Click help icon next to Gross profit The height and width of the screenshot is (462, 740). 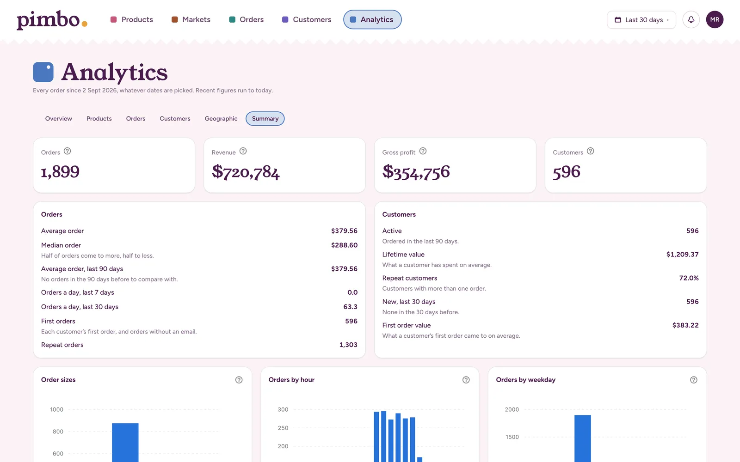click(423, 151)
